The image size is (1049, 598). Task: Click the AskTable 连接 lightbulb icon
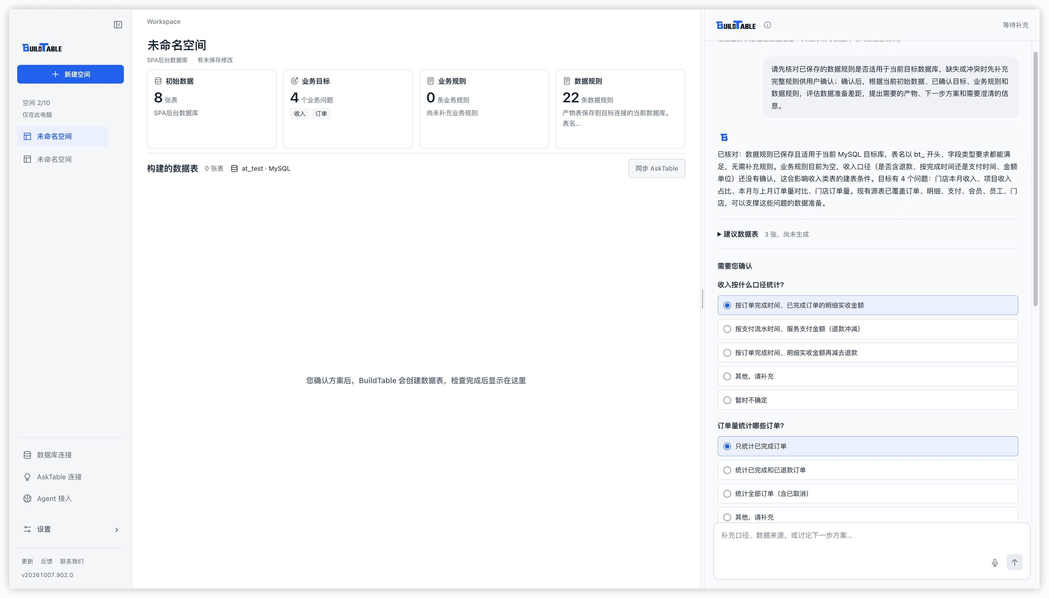[x=27, y=477]
